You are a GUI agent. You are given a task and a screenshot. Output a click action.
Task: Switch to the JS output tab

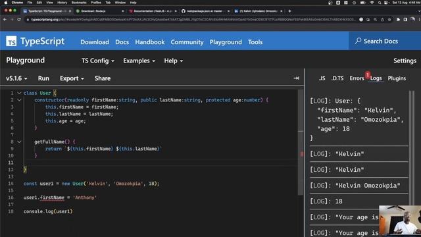coord(322,78)
